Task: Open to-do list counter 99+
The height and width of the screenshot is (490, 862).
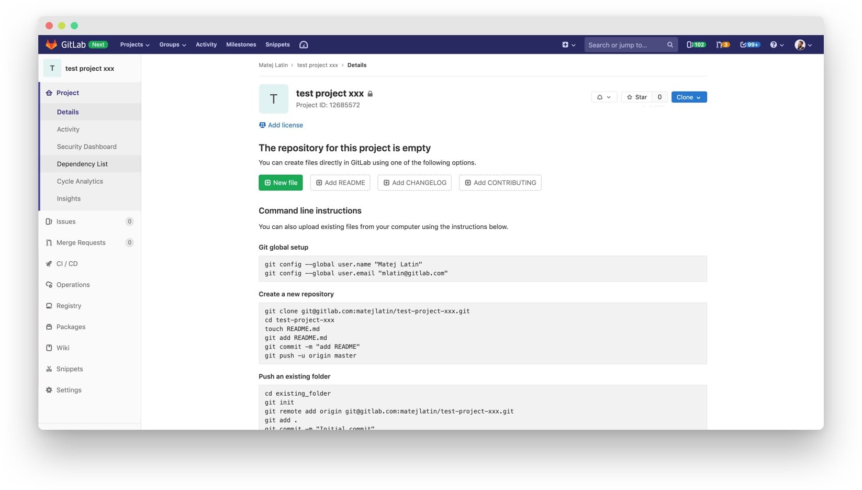Action: [750, 44]
